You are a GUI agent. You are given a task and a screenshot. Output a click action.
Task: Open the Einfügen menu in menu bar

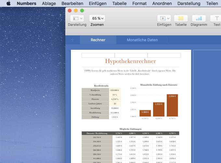coord(98,3)
